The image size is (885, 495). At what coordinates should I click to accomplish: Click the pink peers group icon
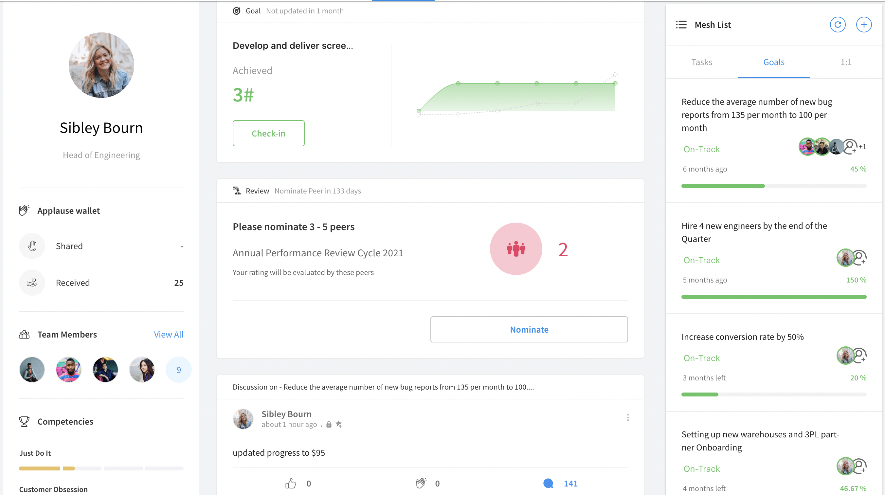point(516,249)
